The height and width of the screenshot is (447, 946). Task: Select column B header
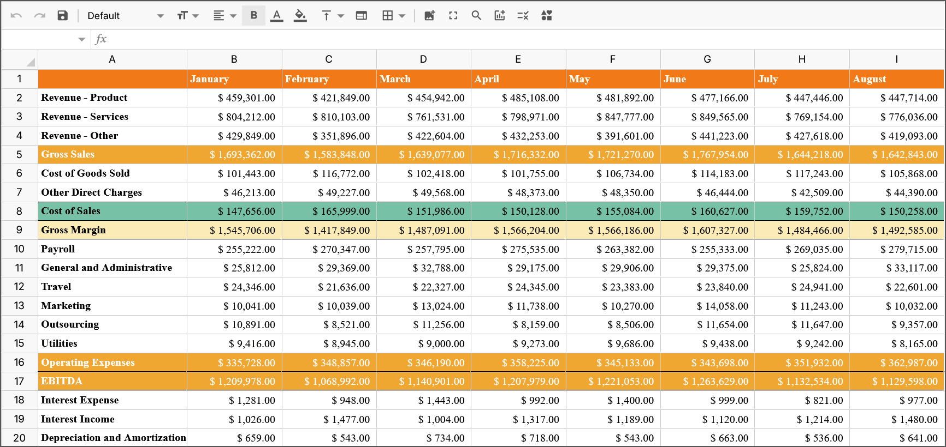point(234,59)
